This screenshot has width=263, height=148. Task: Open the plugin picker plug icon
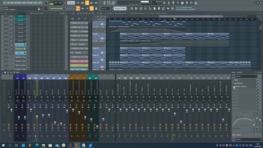point(159,8)
